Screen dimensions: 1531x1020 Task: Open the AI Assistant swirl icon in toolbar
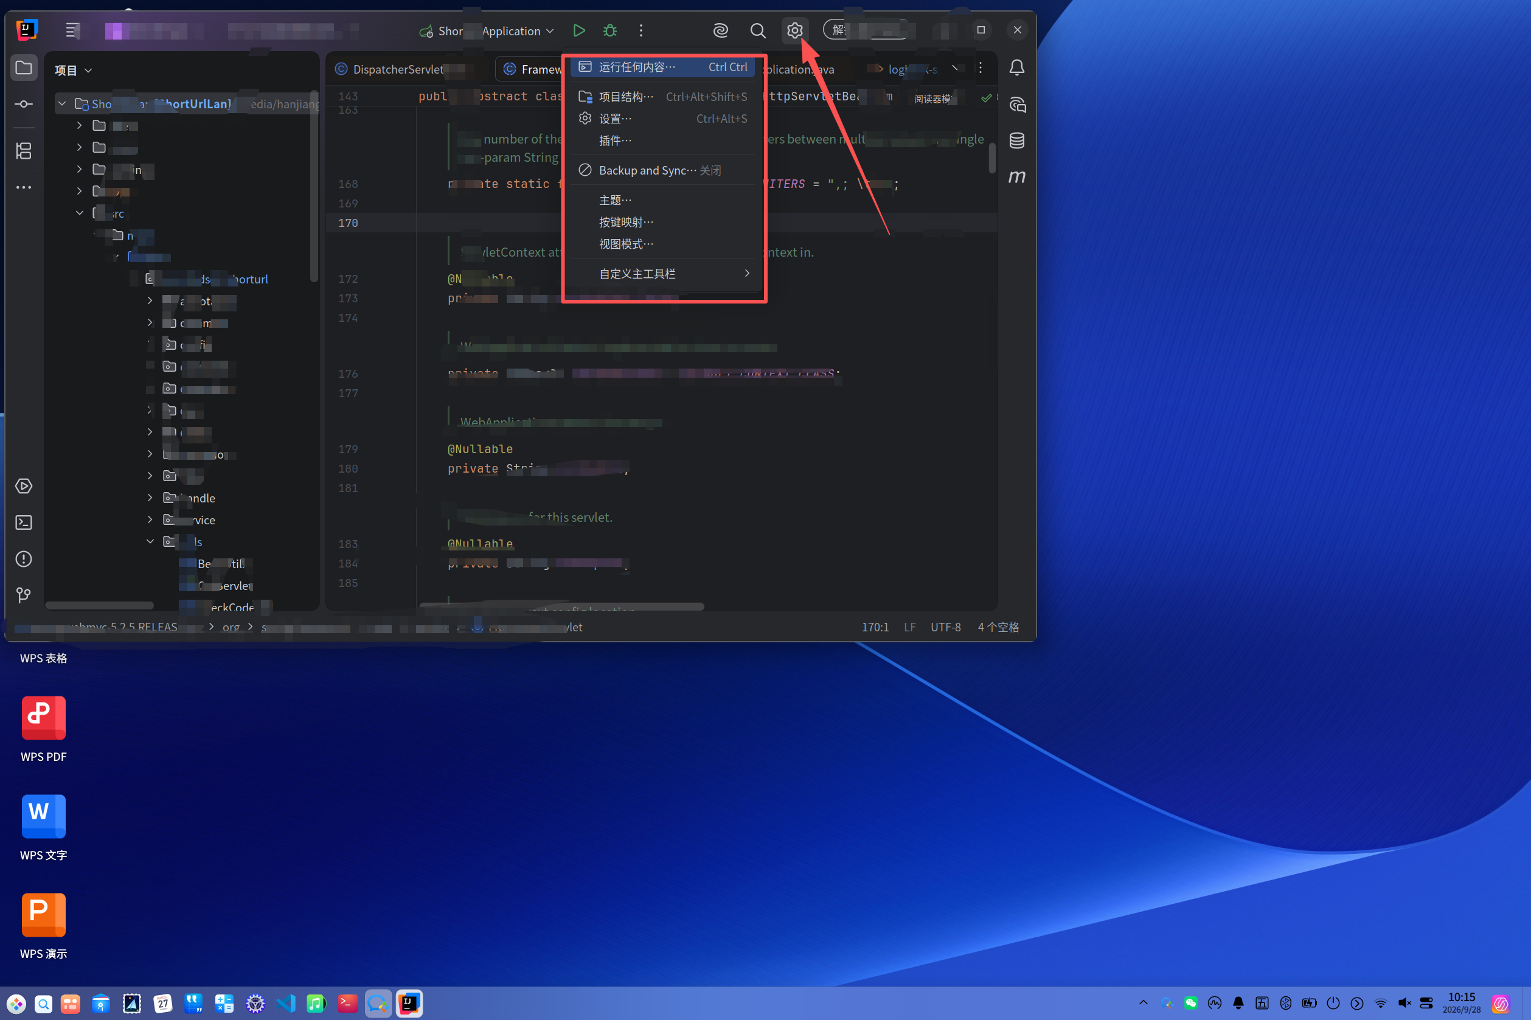click(721, 30)
